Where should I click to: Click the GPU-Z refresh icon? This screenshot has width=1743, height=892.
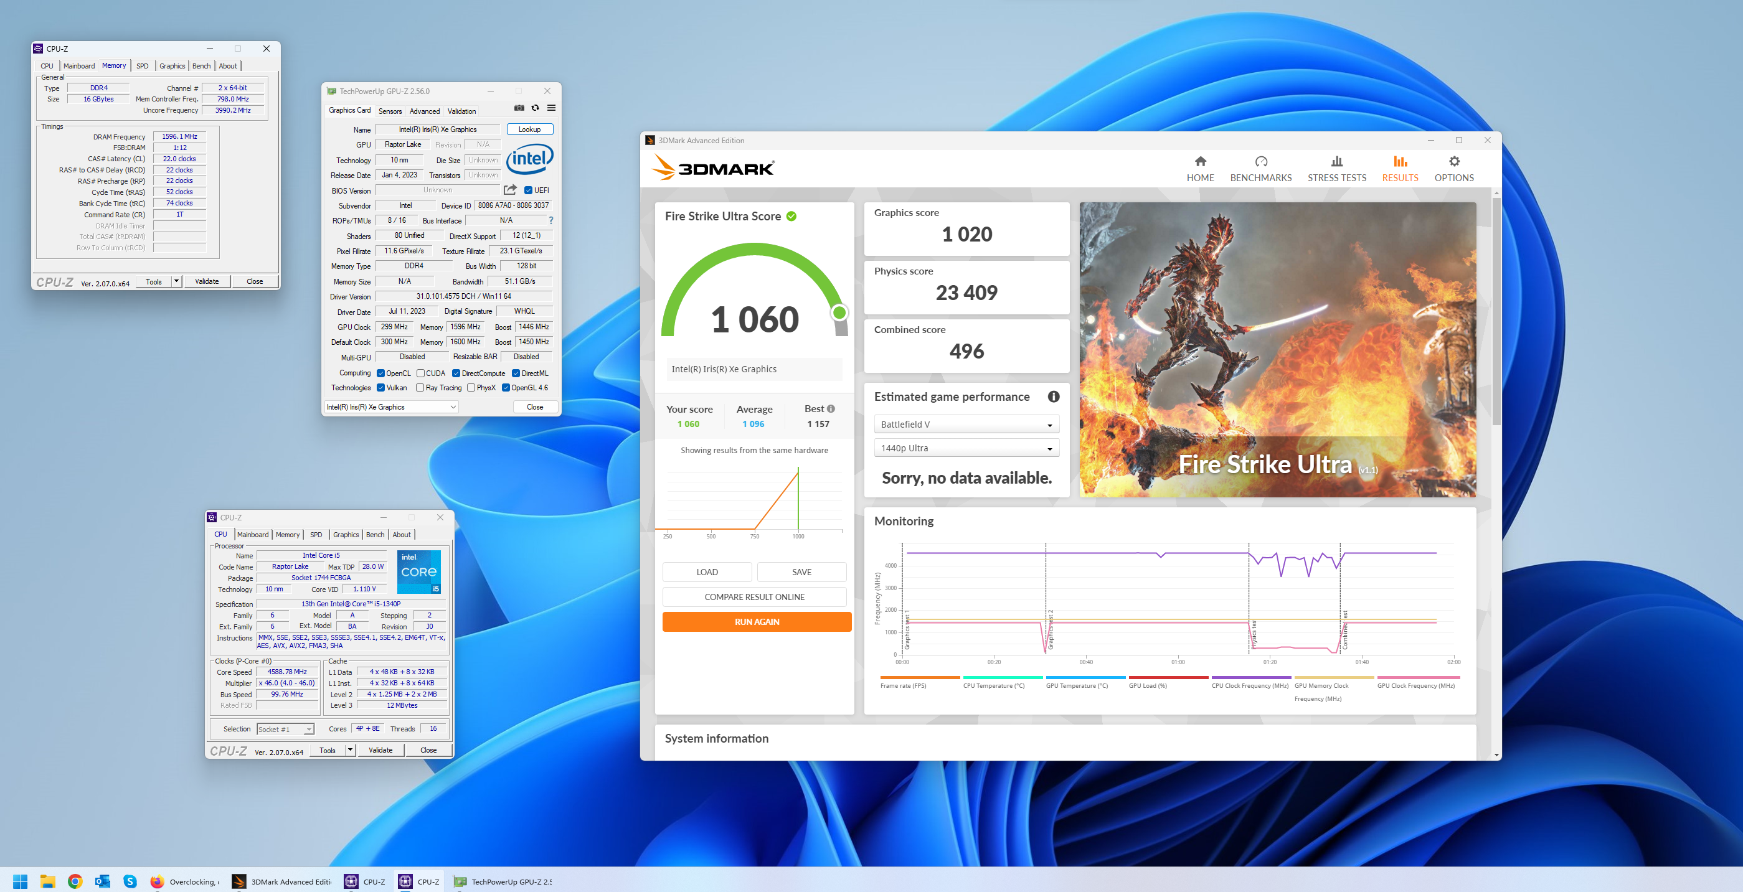point(535,108)
